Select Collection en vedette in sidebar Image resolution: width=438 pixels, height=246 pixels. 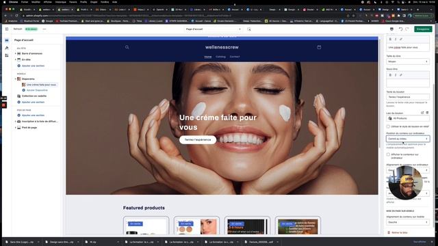click(34, 96)
